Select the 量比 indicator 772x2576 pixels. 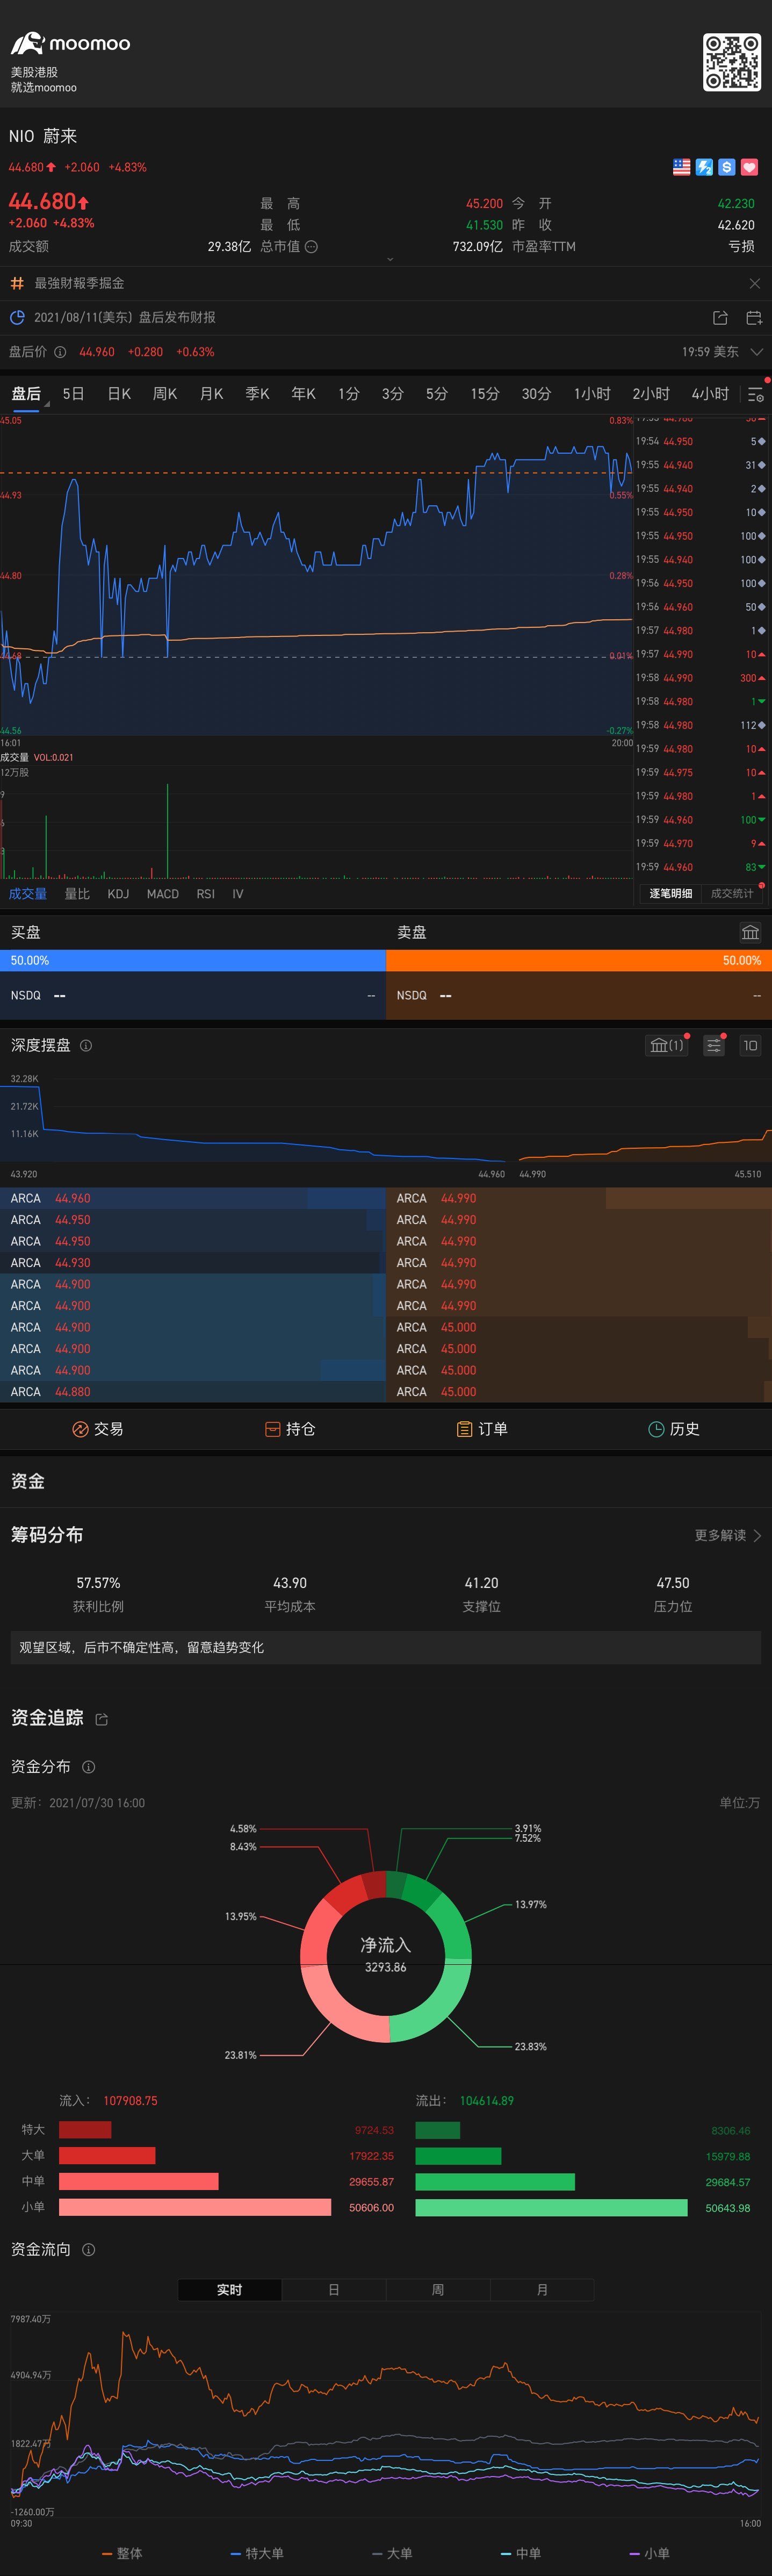(x=77, y=894)
